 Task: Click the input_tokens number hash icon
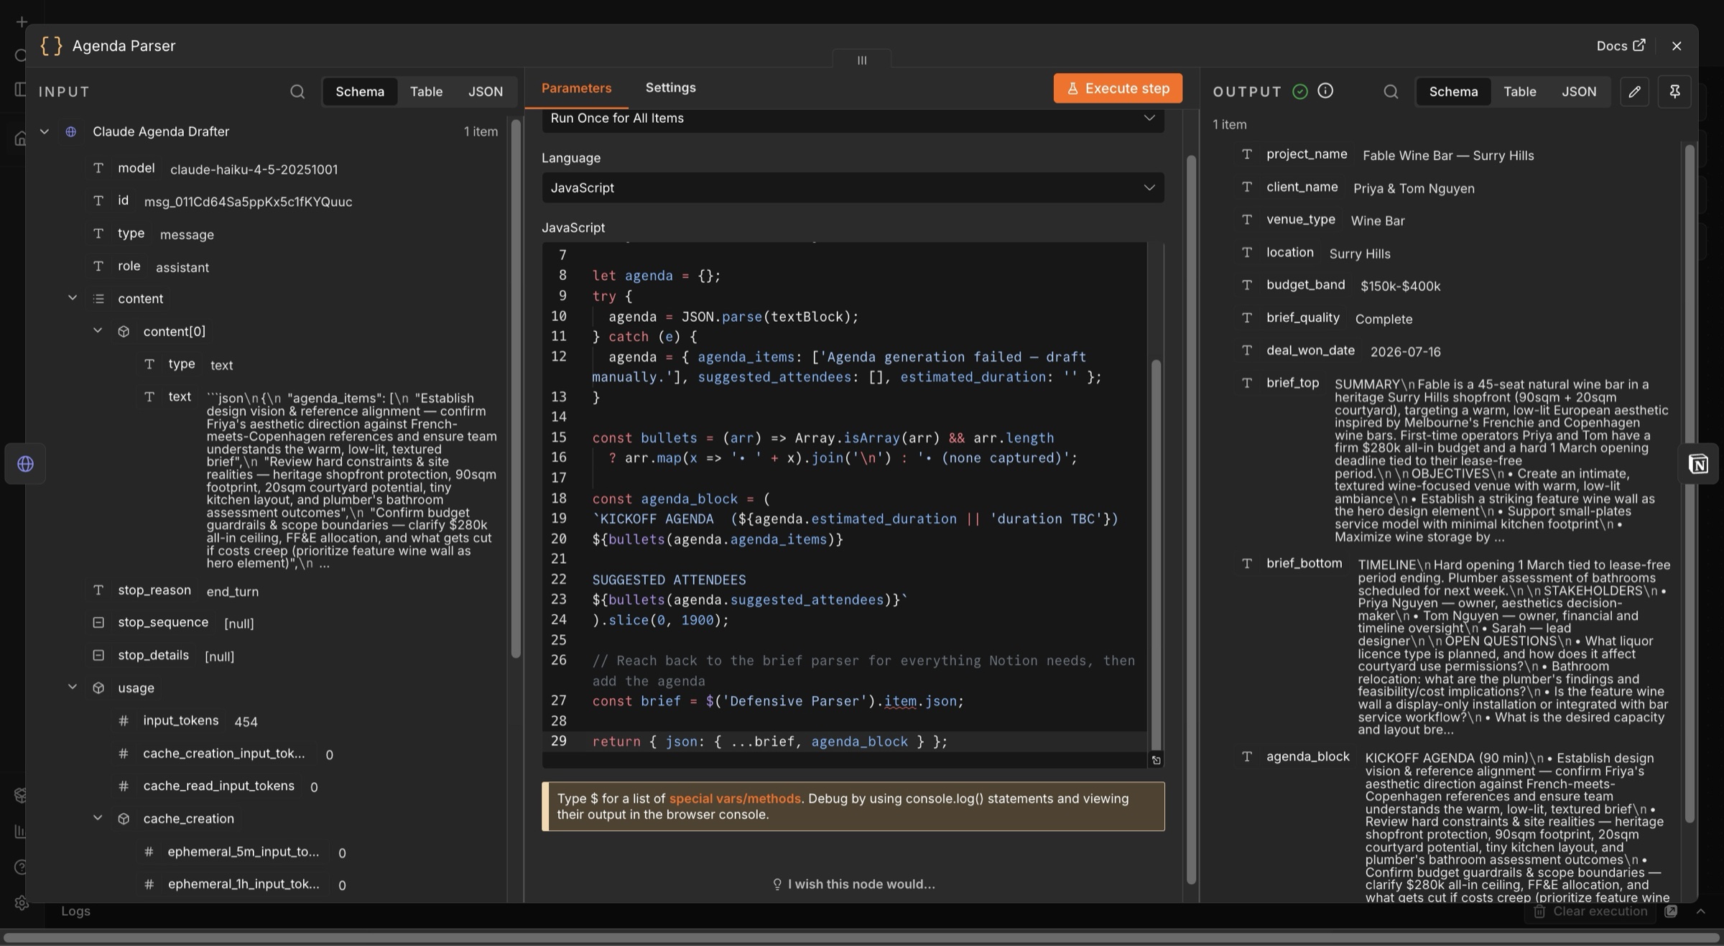click(124, 720)
